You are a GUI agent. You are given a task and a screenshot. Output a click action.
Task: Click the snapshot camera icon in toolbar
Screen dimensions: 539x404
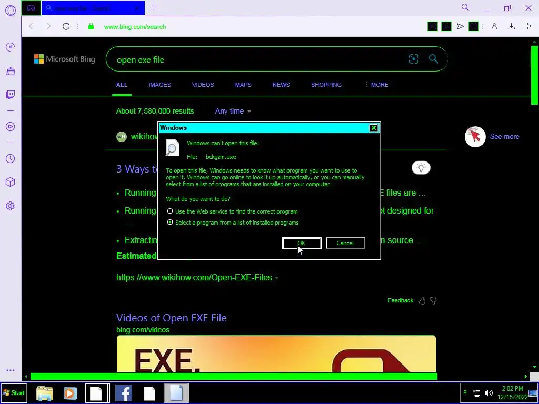pos(446,26)
